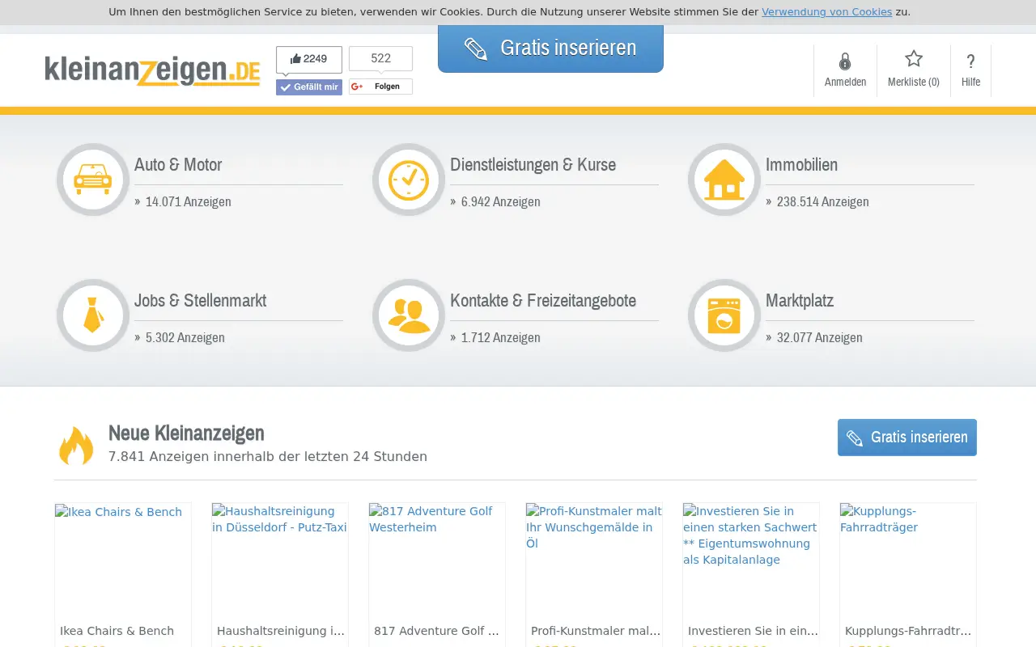Click the Auto & Motor car icon
This screenshot has width=1036, height=647.
point(93,180)
